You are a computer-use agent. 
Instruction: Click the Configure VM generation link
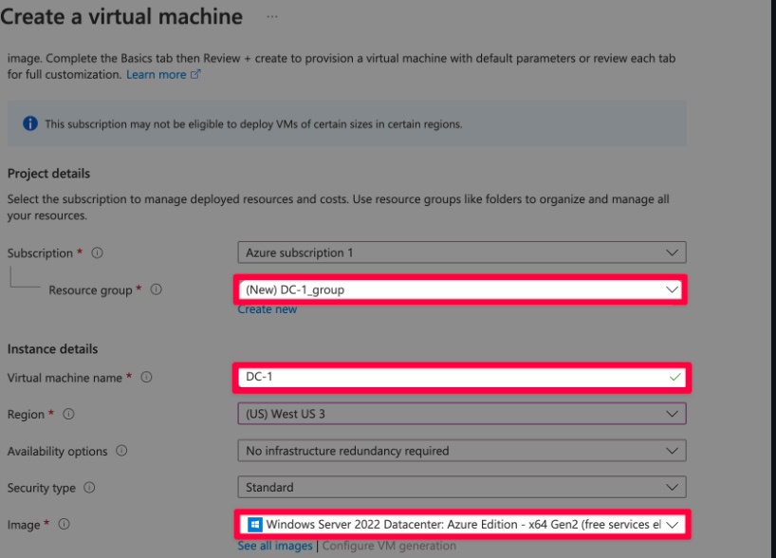click(389, 546)
